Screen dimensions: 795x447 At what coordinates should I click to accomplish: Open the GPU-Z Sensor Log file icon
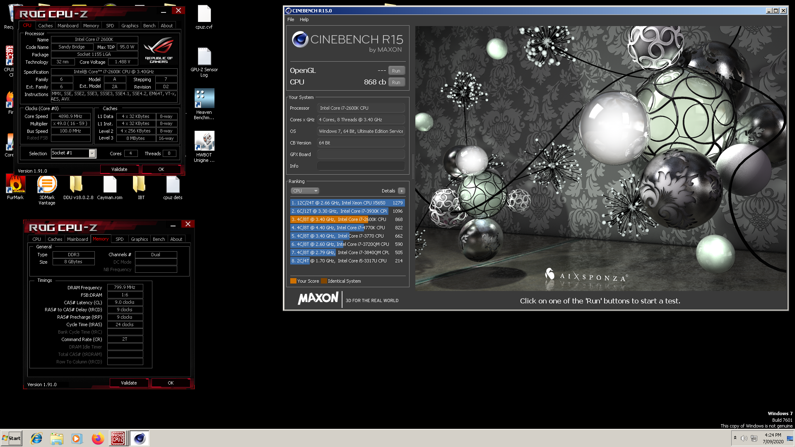(204, 62)
